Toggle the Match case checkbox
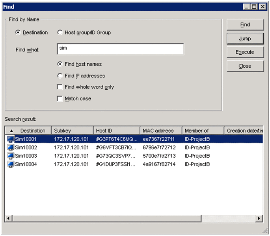Image resolution: width=270 pixels, height=236 pixels. tap(60, 99)
